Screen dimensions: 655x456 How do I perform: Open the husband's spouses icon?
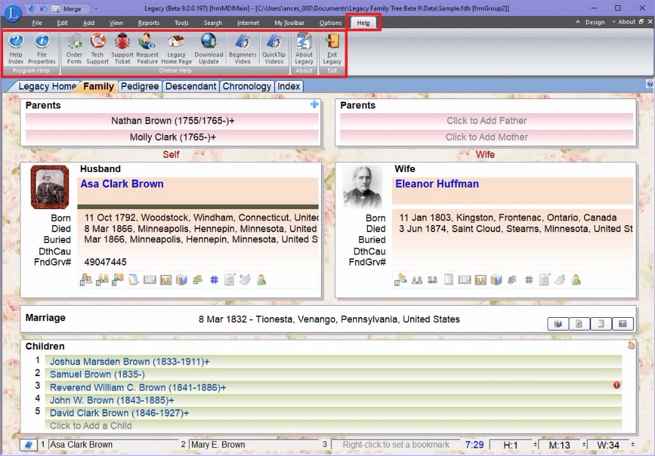pyautogui.click(x=102, y=279)
